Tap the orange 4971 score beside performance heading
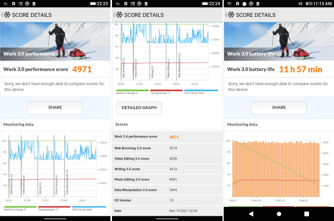 pos(81,70)
